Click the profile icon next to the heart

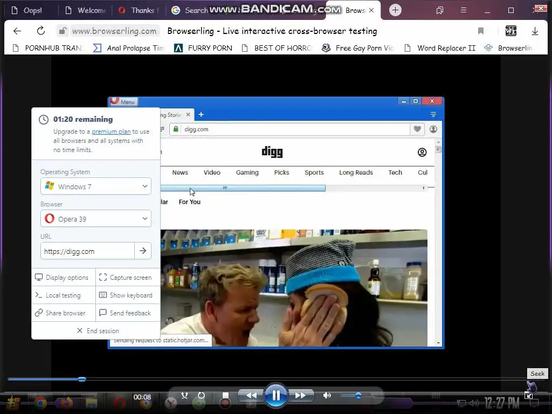[x=433, y=129]
